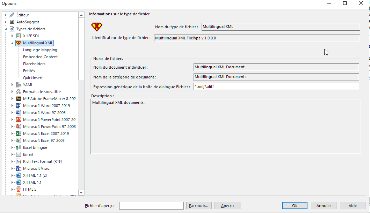Click the Email envelope icon

tap(19, 155)
